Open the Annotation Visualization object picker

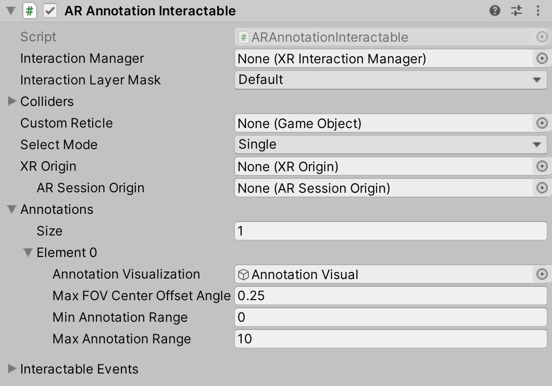pos(541,274)
